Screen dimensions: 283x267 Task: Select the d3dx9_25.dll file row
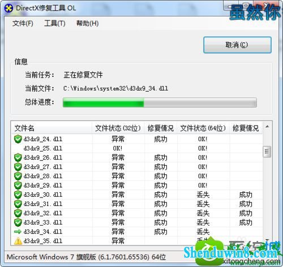pyautogui.click(x=137, y=148)
